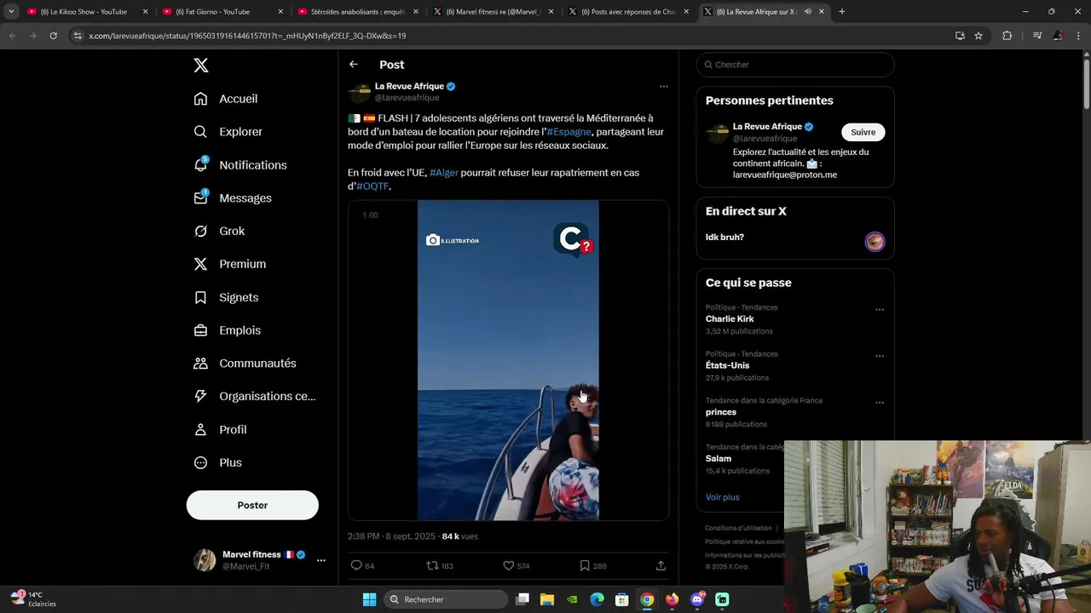This screenshot has height=613, width=1091.
Task: Open Charlie Kirk trend
Action: [730, 319]
